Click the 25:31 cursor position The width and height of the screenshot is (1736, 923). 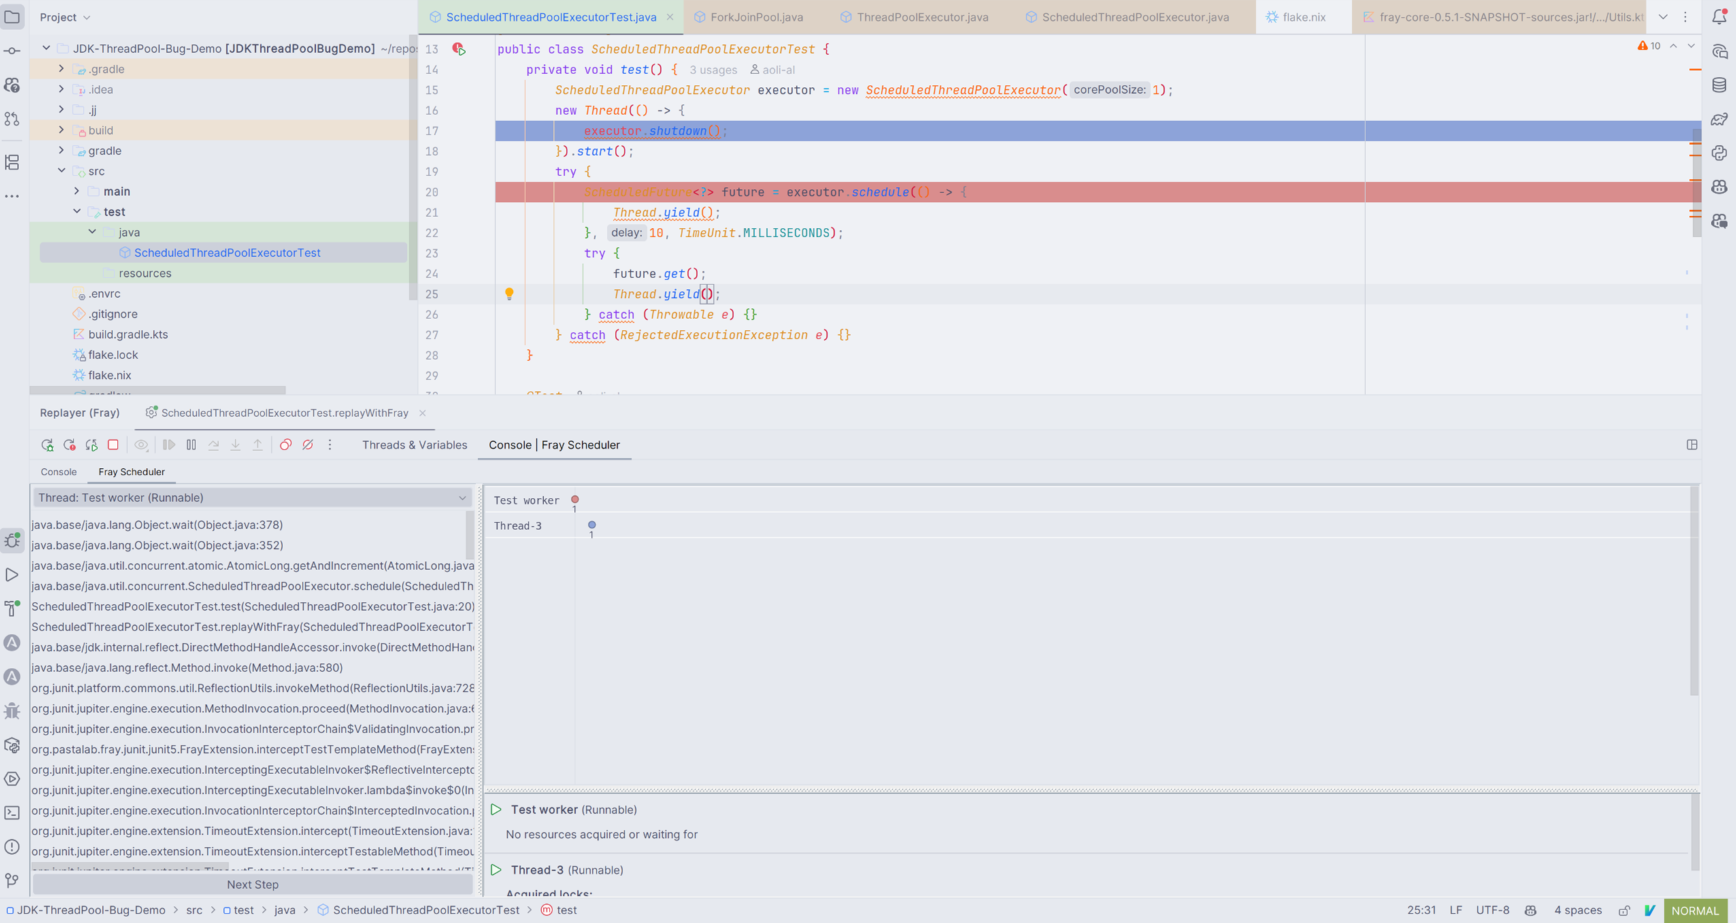1421,910
